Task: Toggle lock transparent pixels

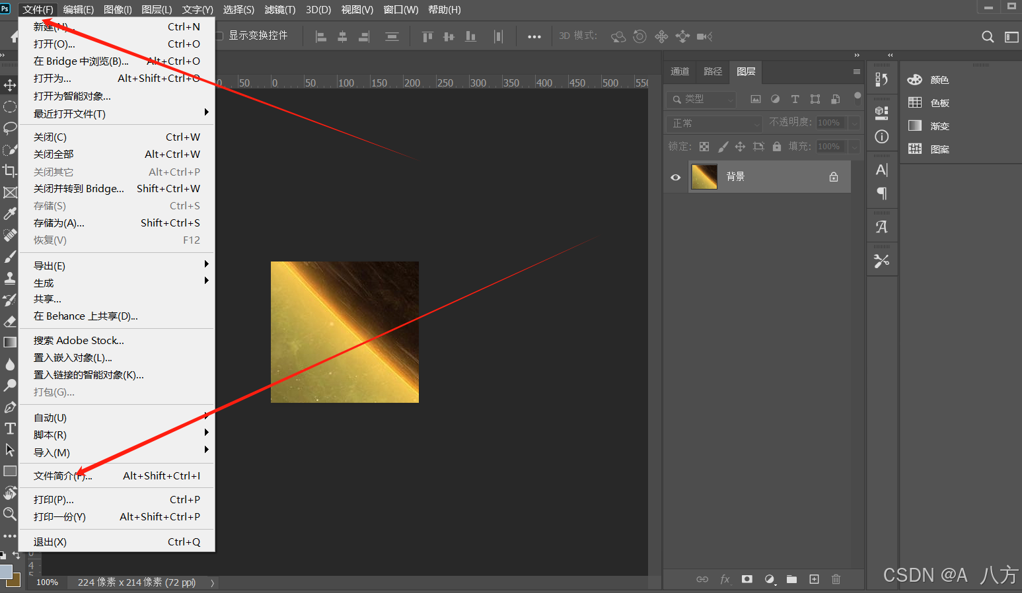Action: (704, 147)
